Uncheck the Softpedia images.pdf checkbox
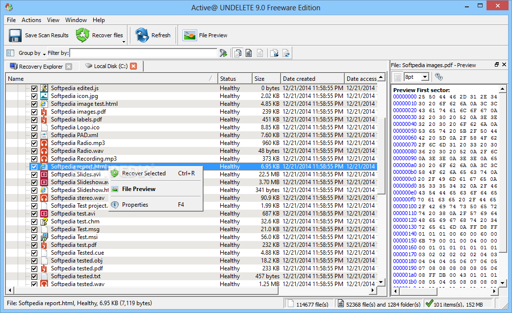The height and width of the screenshot is (313, 512). [34, 112]
